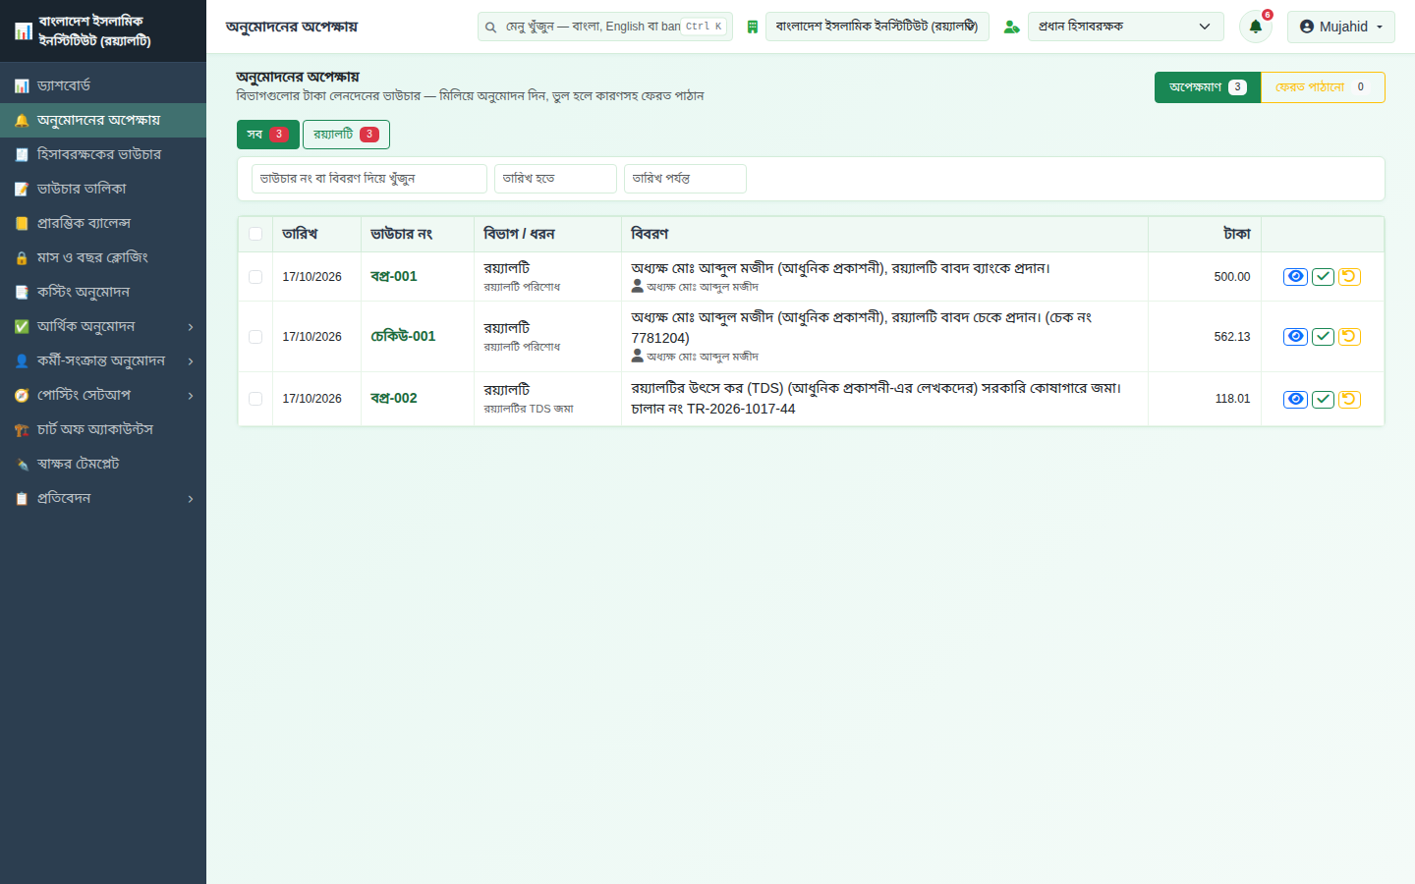Switch to অপেক্ষমাণ tab
Viewport: 1415px width, 884px height.
pyautogui.click(x=1208, y=87)
